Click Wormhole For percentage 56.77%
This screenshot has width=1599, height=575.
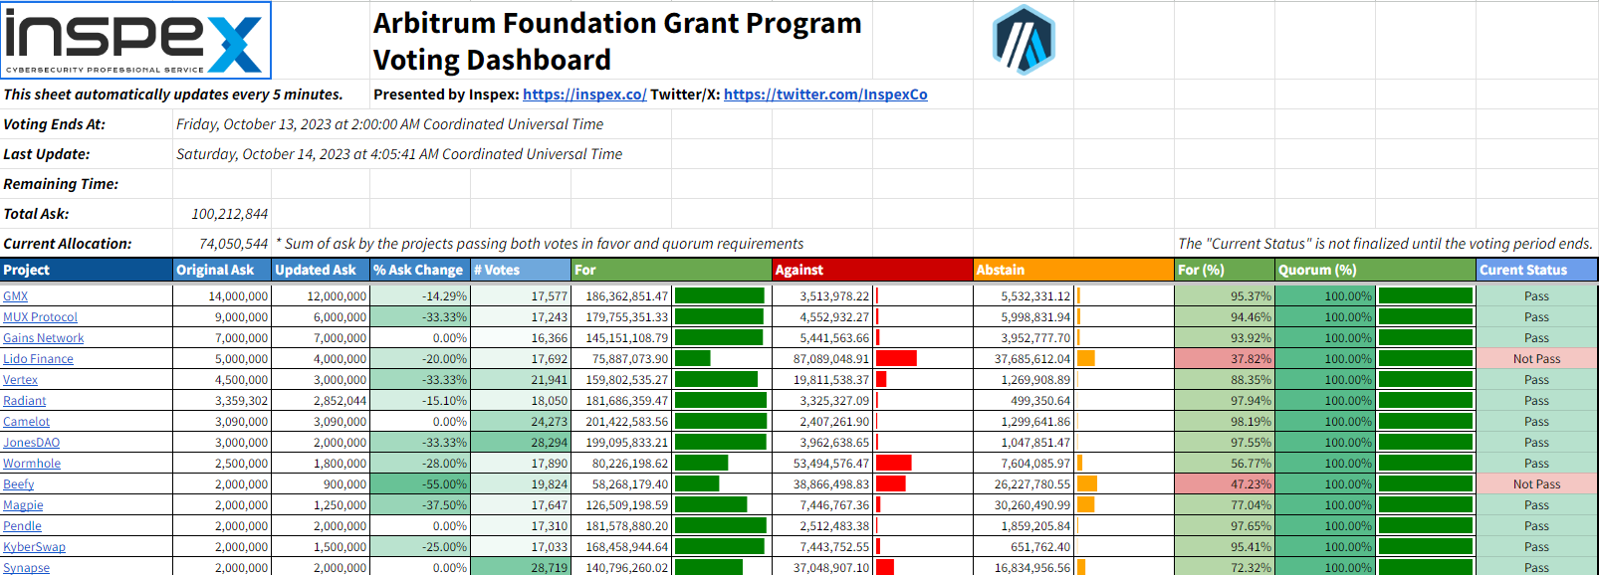(x=1225, y=464)
